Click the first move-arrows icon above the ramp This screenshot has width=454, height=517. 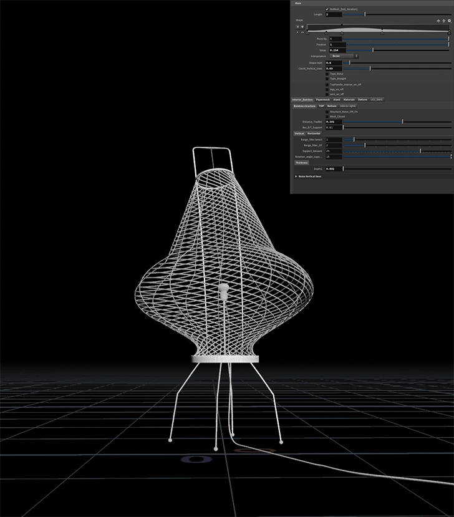438,21
